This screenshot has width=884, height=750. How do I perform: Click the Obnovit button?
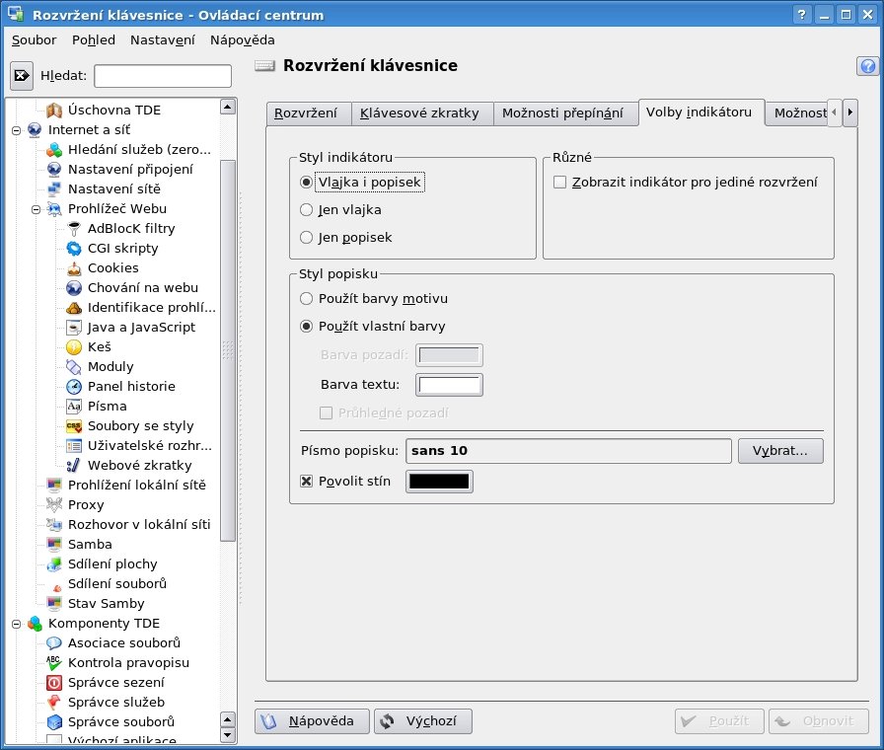[x=819, y=721]
